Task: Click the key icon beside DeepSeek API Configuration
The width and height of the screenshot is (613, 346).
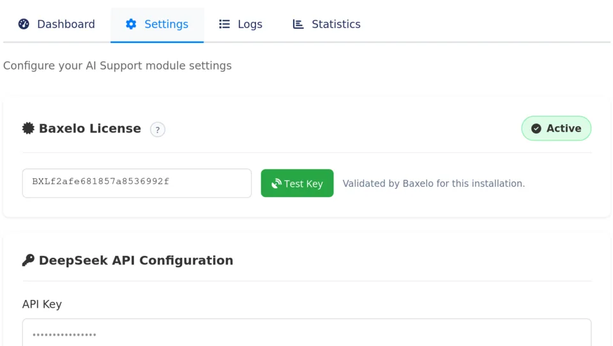Action: (28, 260)
